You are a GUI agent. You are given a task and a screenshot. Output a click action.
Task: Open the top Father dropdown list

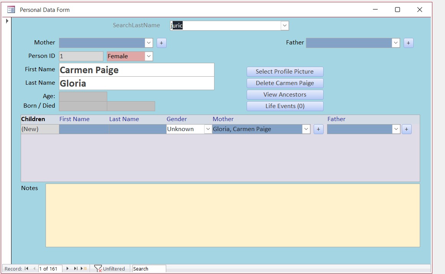coord(396,43)
